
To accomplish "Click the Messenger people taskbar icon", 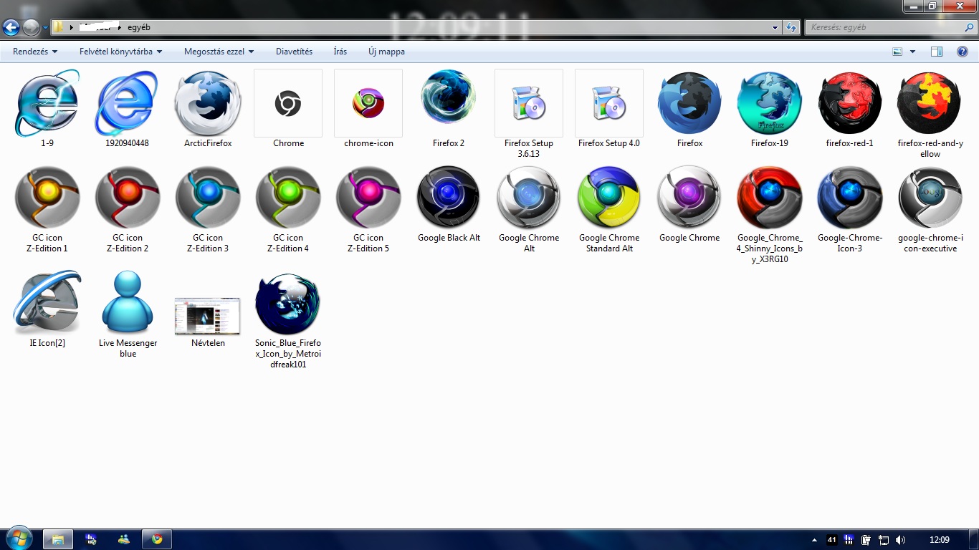I will [124, 539].
